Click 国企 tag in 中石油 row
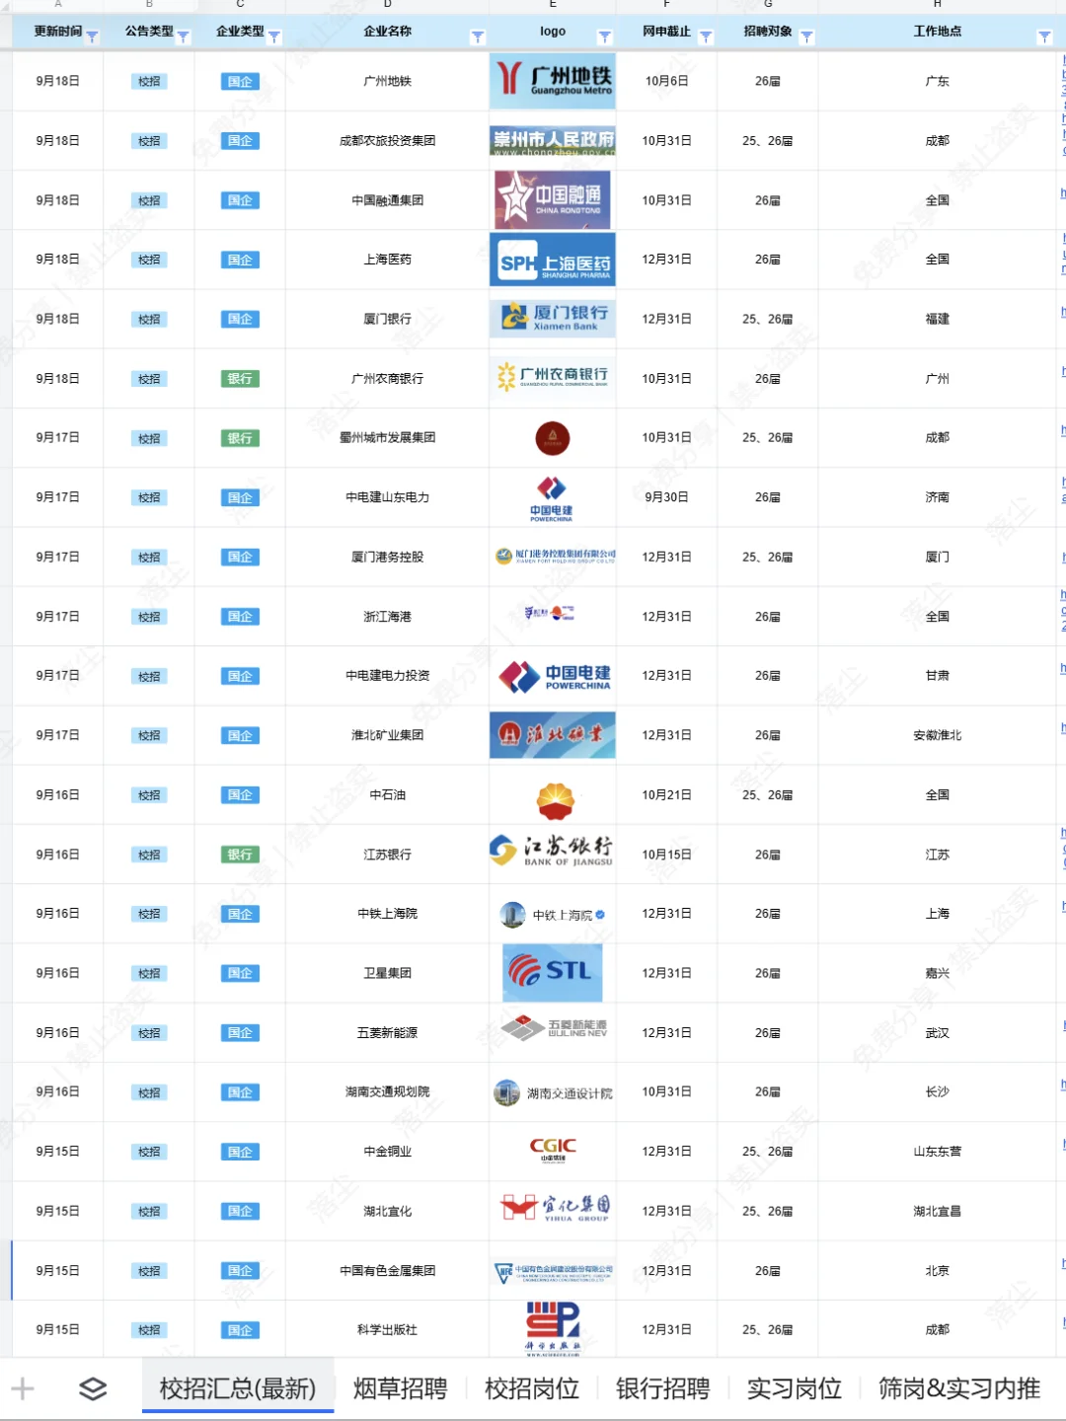This screenshot has width=1066, height=1421. click(240, 795)
